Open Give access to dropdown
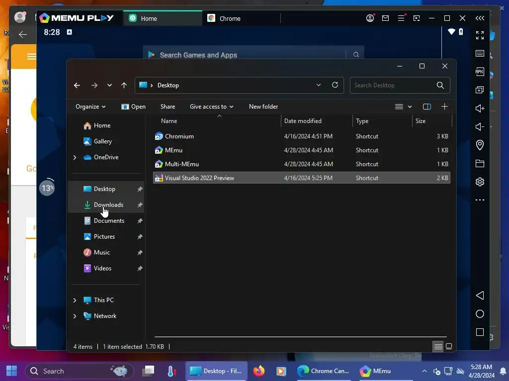This screenshot has width=509, height=381. click(211, 107)
